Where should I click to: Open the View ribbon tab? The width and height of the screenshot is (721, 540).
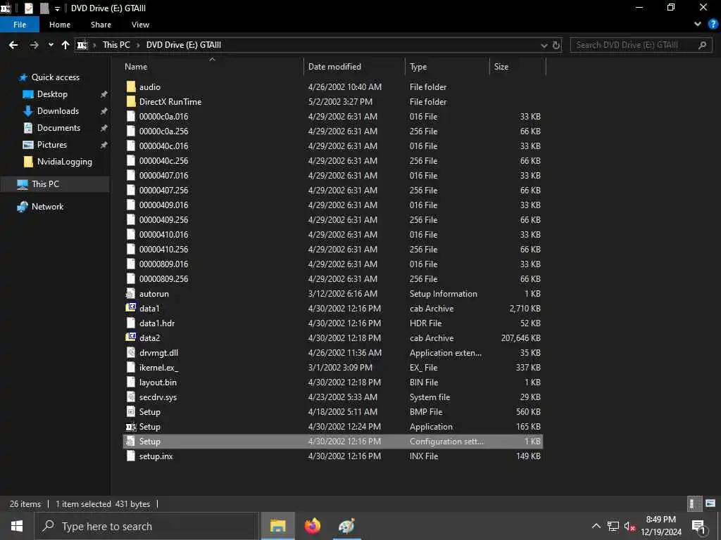click(140, 25)
